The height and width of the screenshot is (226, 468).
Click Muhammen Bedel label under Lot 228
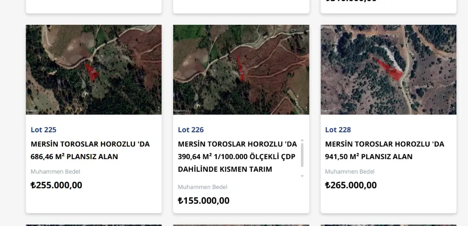tap(350, 171)
